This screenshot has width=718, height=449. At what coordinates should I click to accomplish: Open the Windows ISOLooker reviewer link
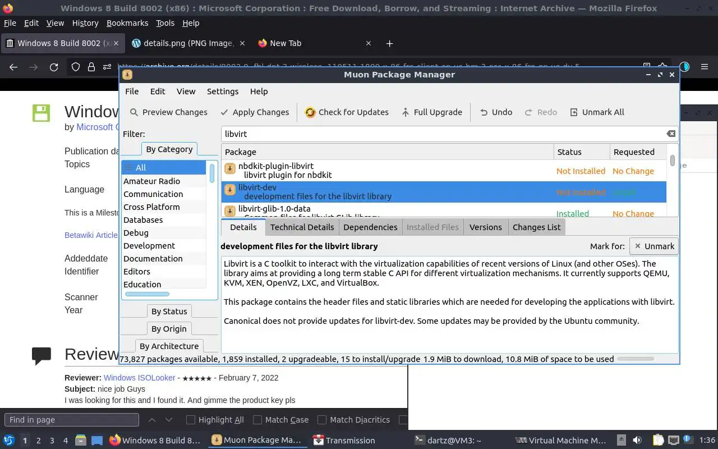click(140, 378)
